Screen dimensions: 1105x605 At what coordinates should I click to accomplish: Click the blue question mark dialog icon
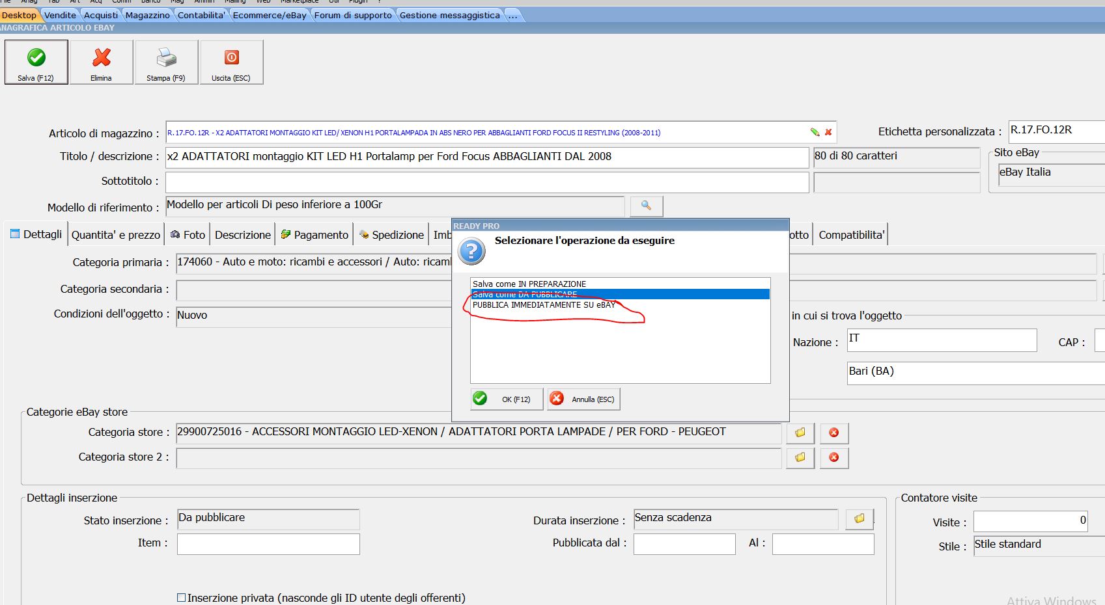(x=471, y=251)
